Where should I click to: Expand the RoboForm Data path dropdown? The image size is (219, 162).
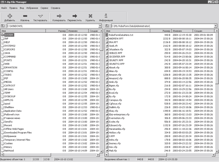pos(215,26)
